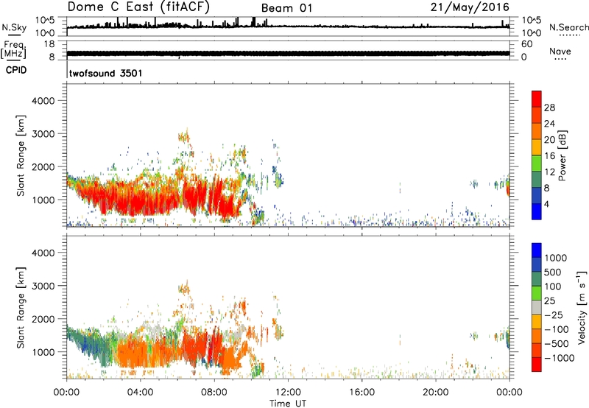The height and width of the screenshot is (408, 589).
Task: Pick the teal 100–500 velocity colorbar swatch
Action: click(537, 279)
